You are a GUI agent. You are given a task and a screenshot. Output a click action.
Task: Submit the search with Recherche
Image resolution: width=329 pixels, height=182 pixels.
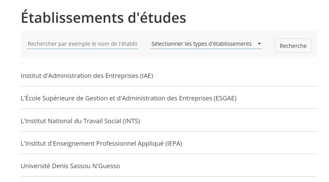tap(293, 46)
